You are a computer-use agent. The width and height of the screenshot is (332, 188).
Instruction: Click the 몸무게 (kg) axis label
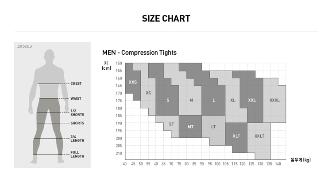click(x=301, y=160)
